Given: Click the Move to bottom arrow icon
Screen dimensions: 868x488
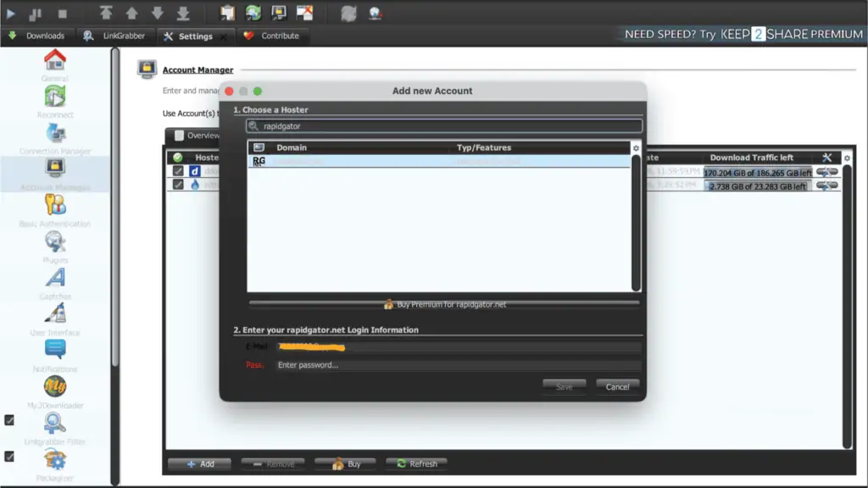Looking at the screenshot, I should pos(183,13).
